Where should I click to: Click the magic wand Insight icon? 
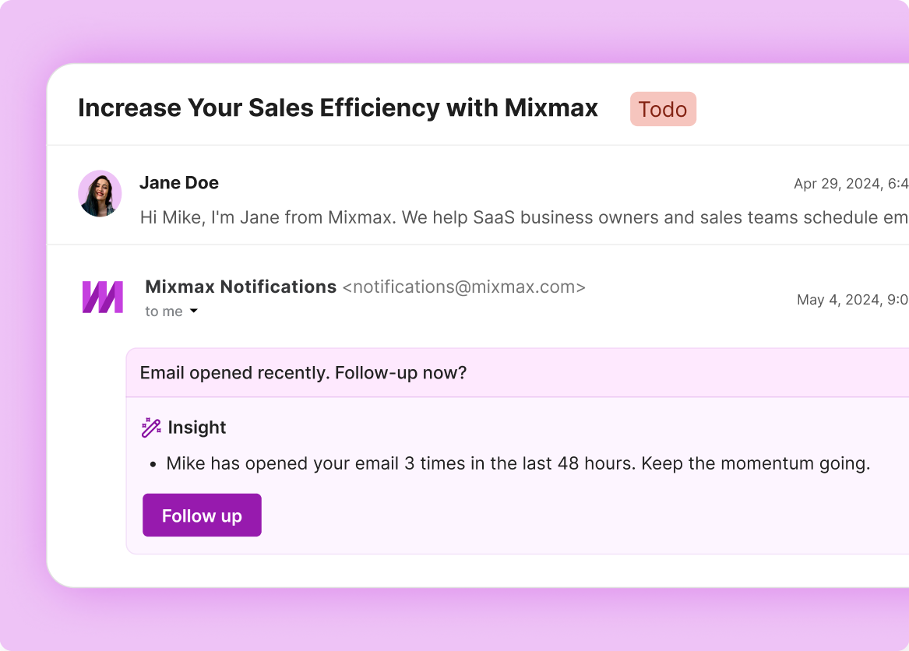pyautogui.click(x=151, y=428)
